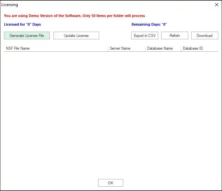Screen dimensions: 222x191
Task: Select the Licensing window title text
Action: point(10,5)
